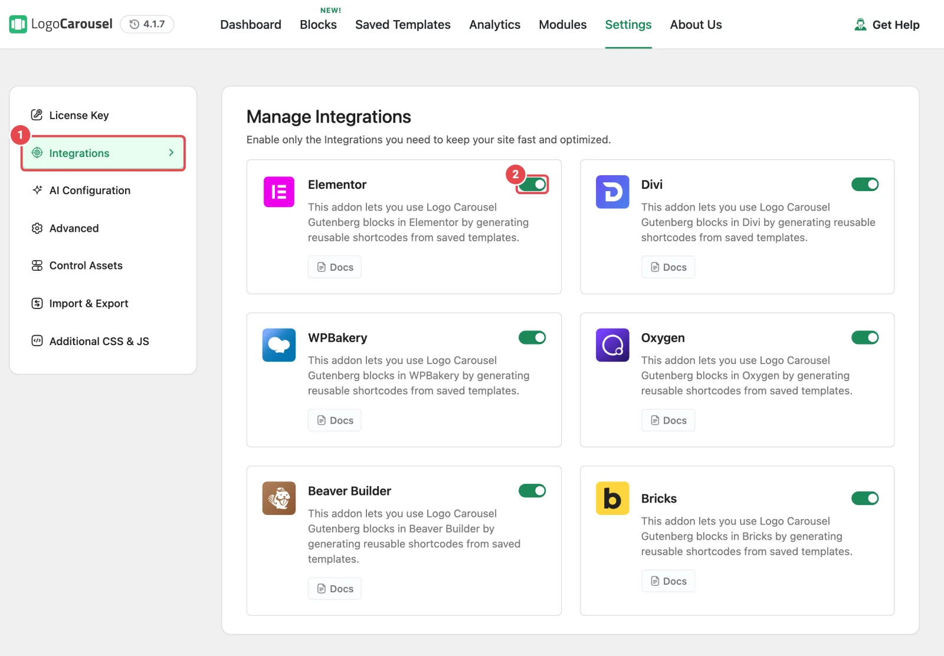The height and width of the screenshot is (656, 944).
Task: Click the Advanced gear icon
Action: [37, 228]
